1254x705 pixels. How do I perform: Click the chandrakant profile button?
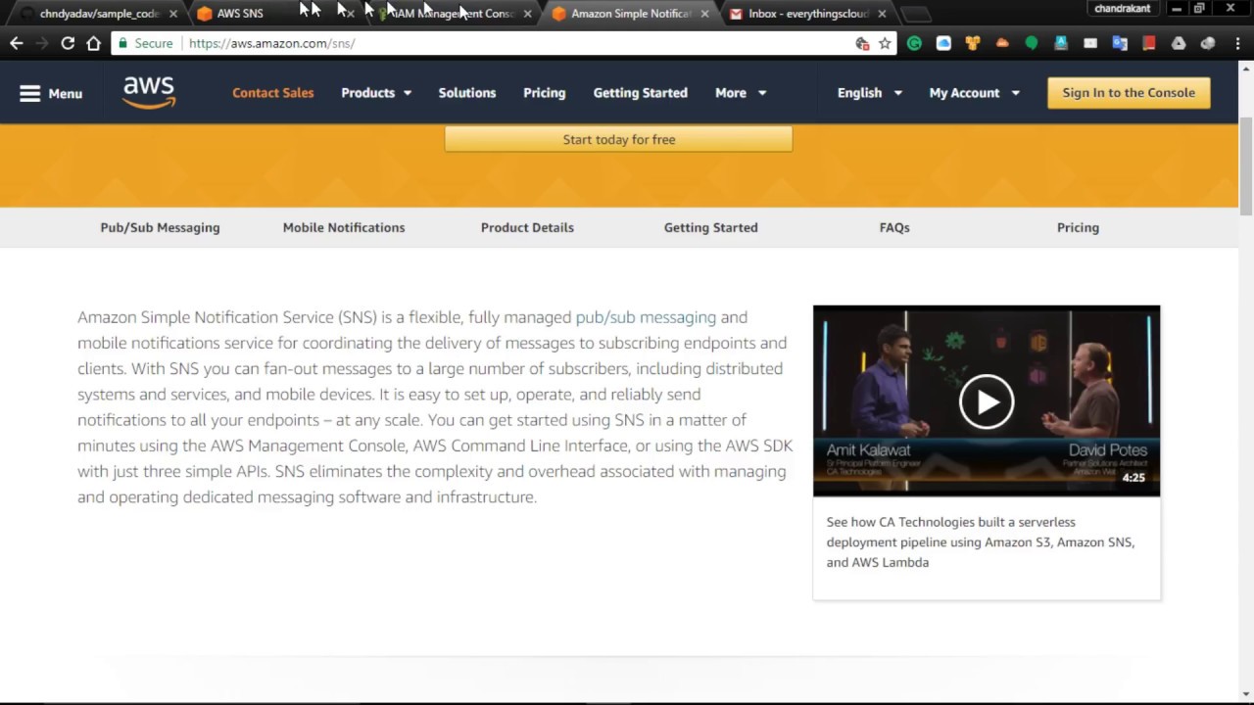click(1123, 9)
